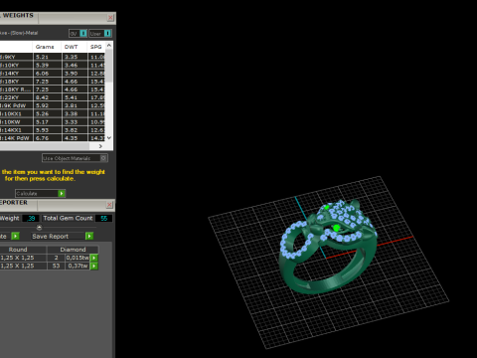Click the Calculate label
The width and height of the screenshot is (477, 358).
pos(27,193)
